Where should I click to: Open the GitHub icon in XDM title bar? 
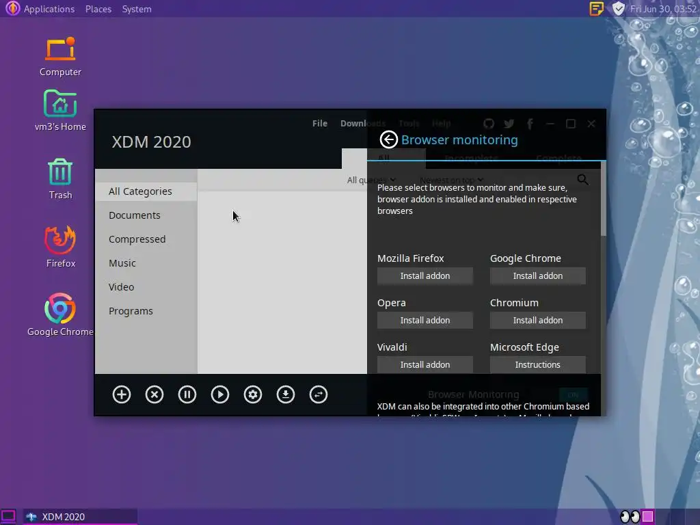pyautogui.click(x=489, y=124)
